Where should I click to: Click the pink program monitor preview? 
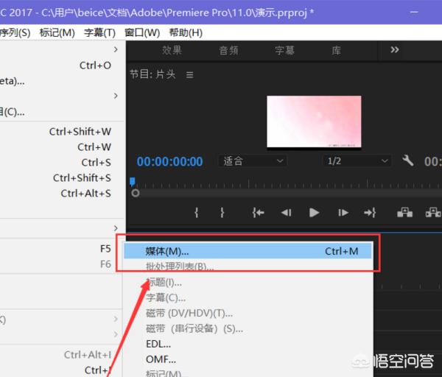[x=314, y=121]
